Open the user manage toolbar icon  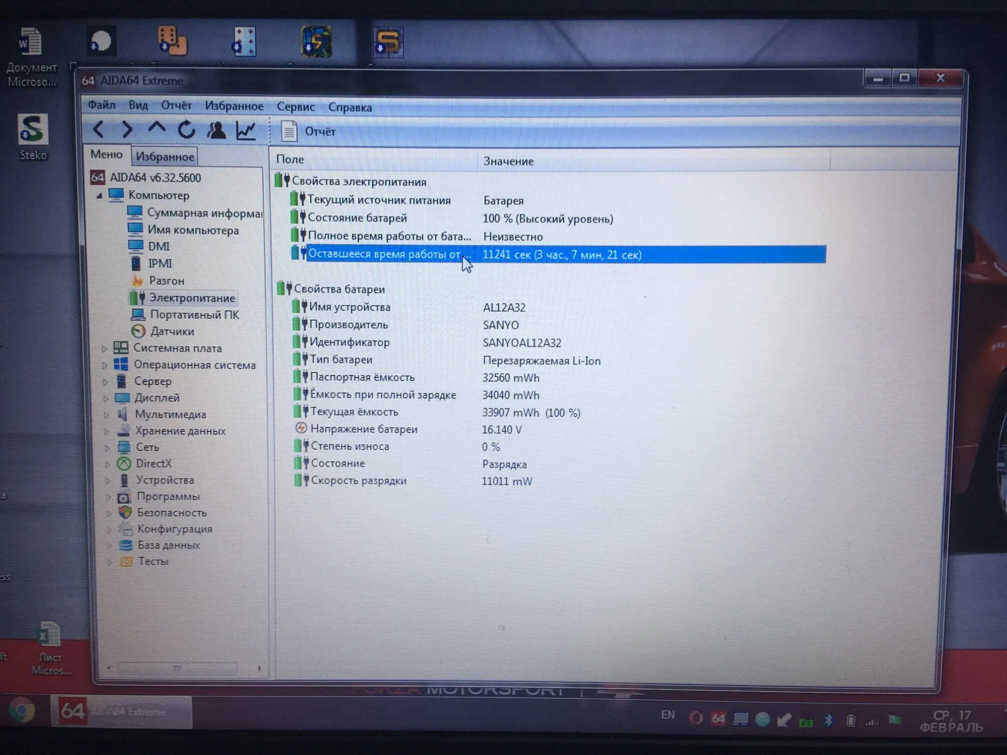click(x=217, y=130)
